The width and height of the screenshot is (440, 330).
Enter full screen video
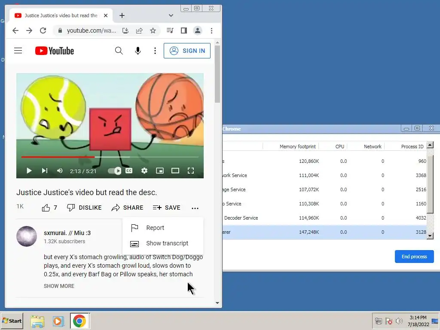(191, 171)
